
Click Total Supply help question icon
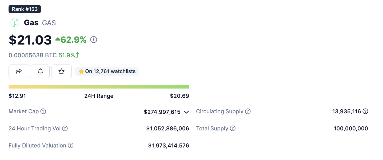(233, 128)
